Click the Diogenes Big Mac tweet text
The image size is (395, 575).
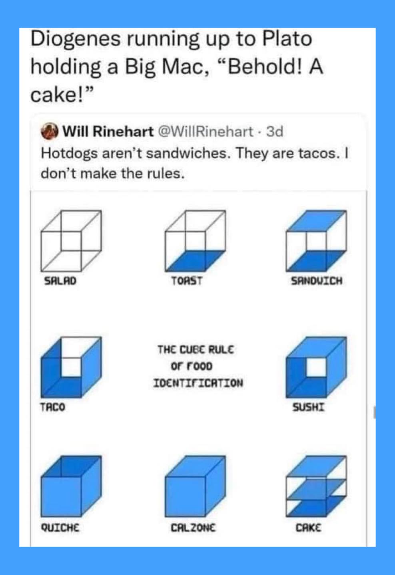176,66
